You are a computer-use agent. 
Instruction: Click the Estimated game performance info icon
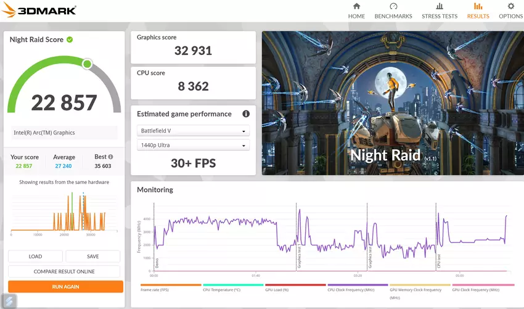[x=246, y=114]
